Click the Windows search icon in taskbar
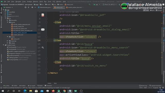The width and height of the screenshot is (165, 93). click(8, 91)
